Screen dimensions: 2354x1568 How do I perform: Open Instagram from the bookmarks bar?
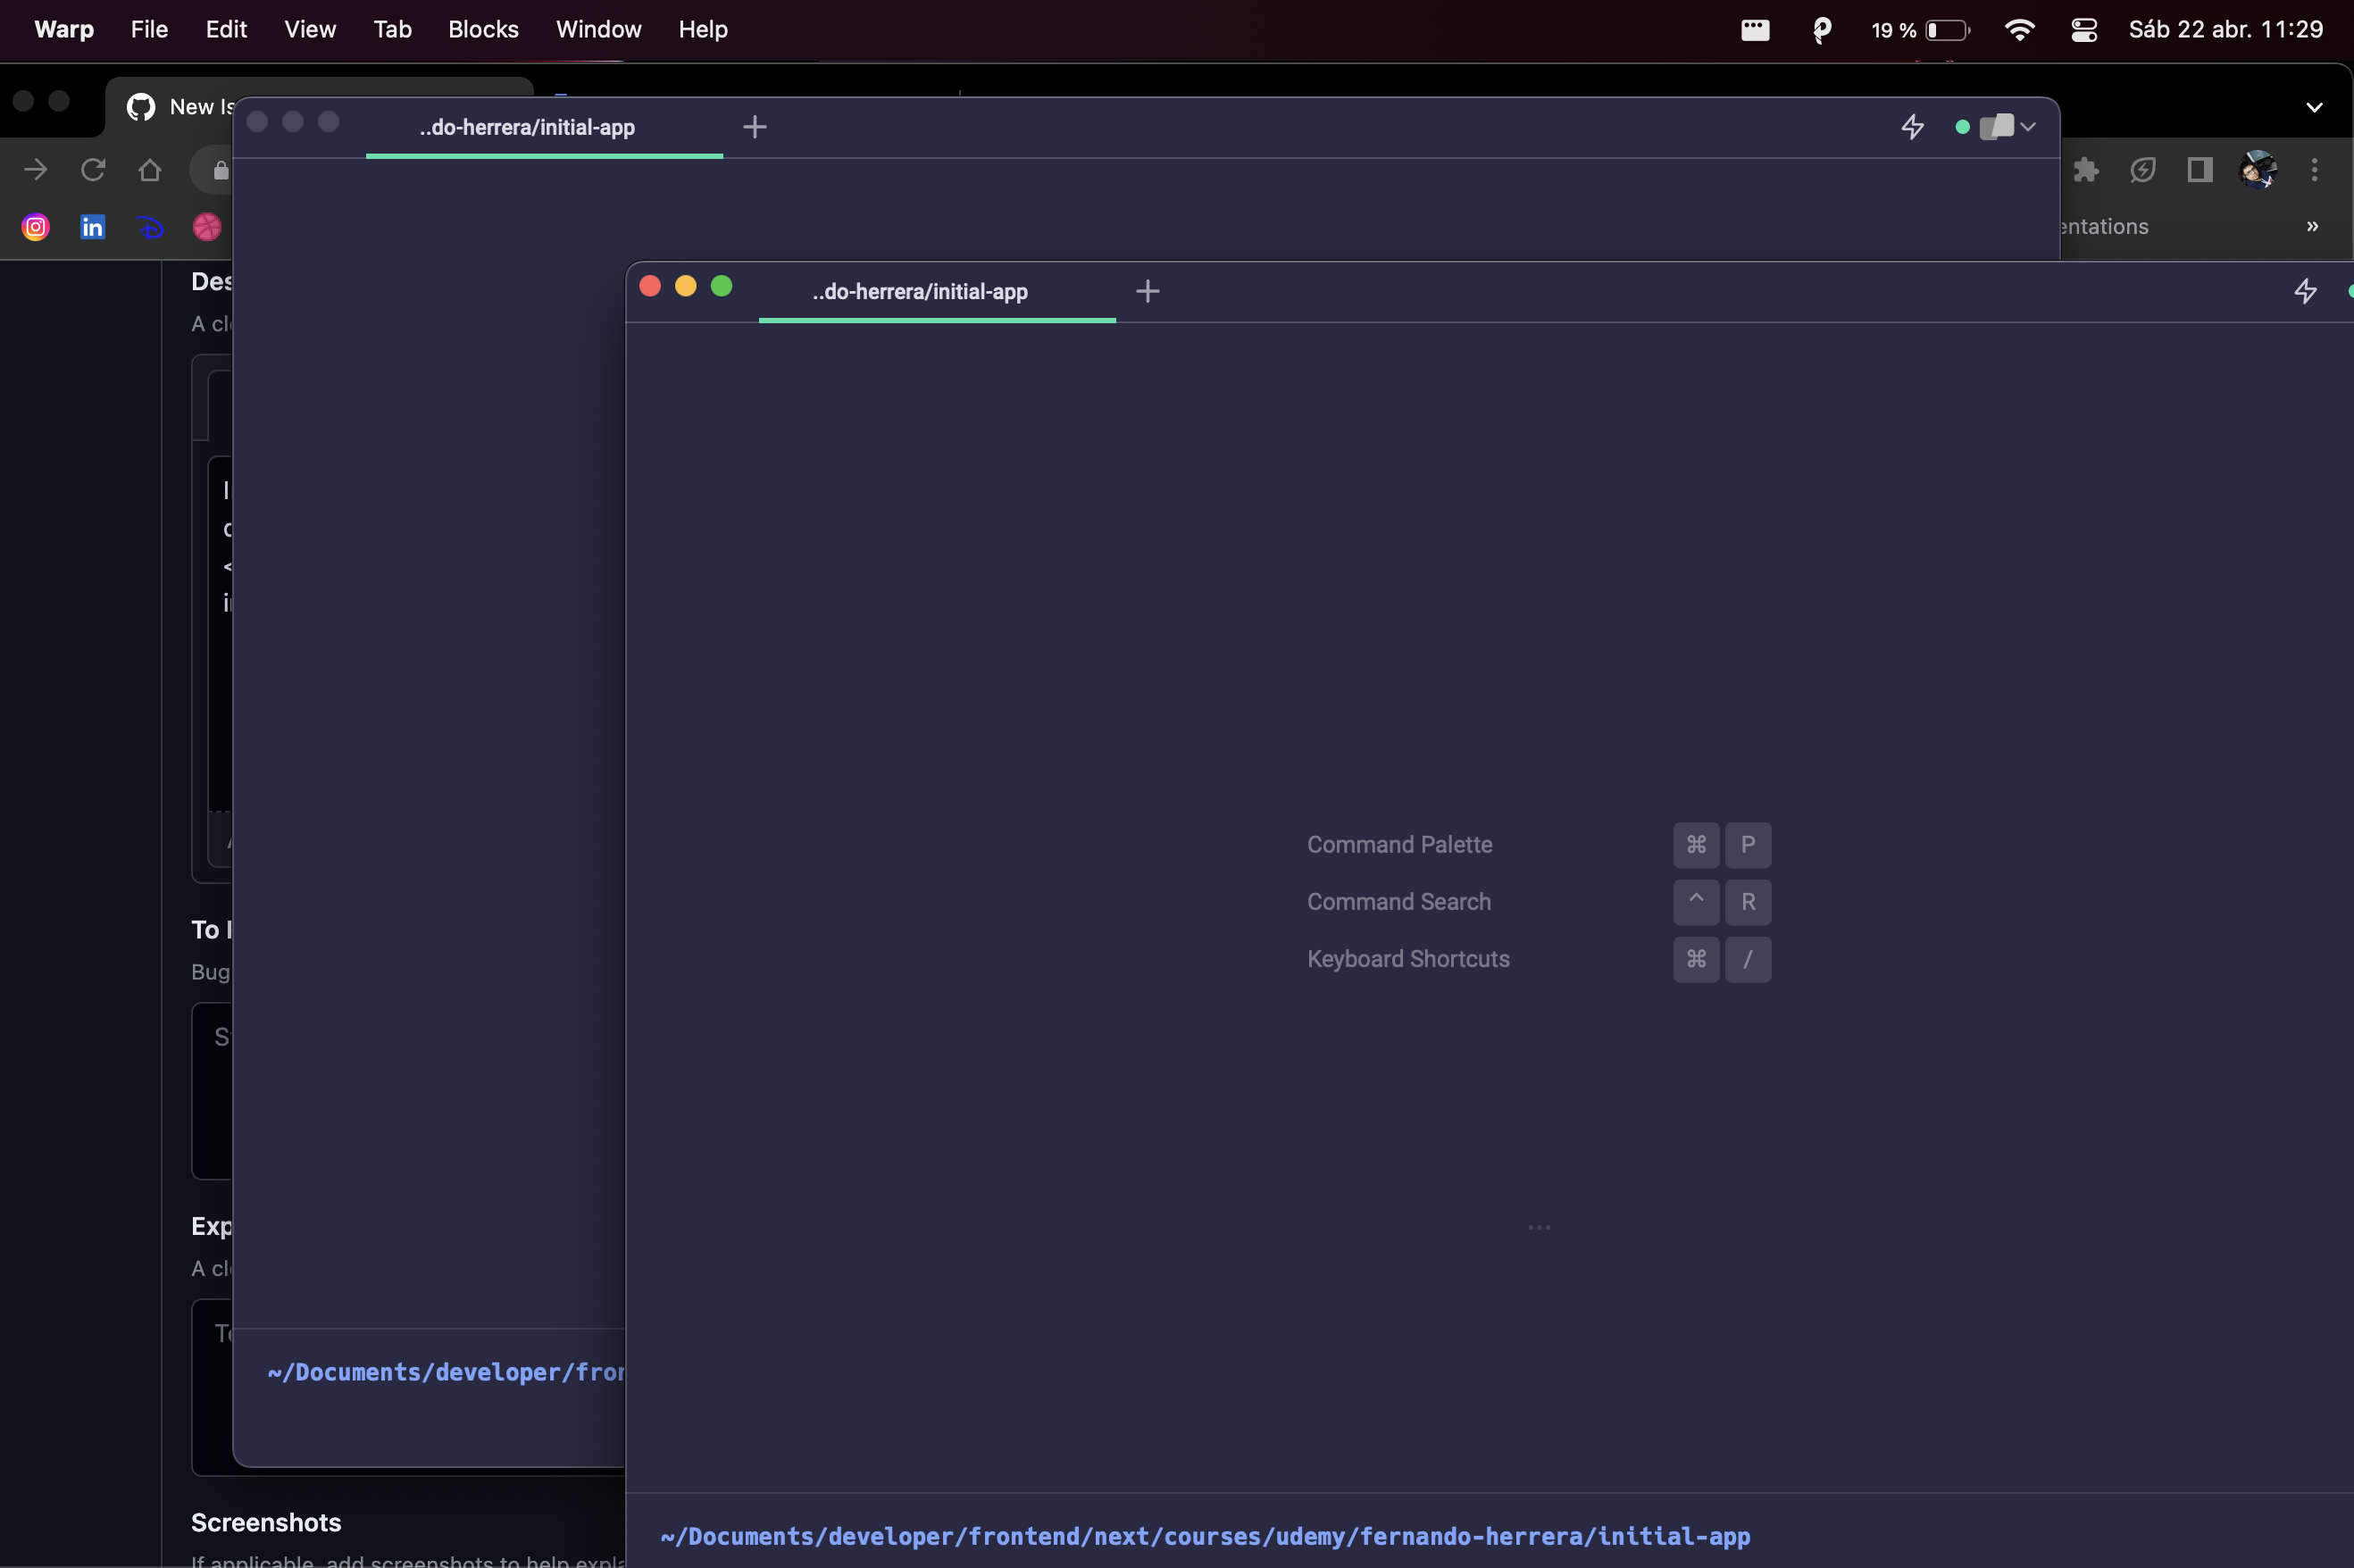[x=35, y=226]
